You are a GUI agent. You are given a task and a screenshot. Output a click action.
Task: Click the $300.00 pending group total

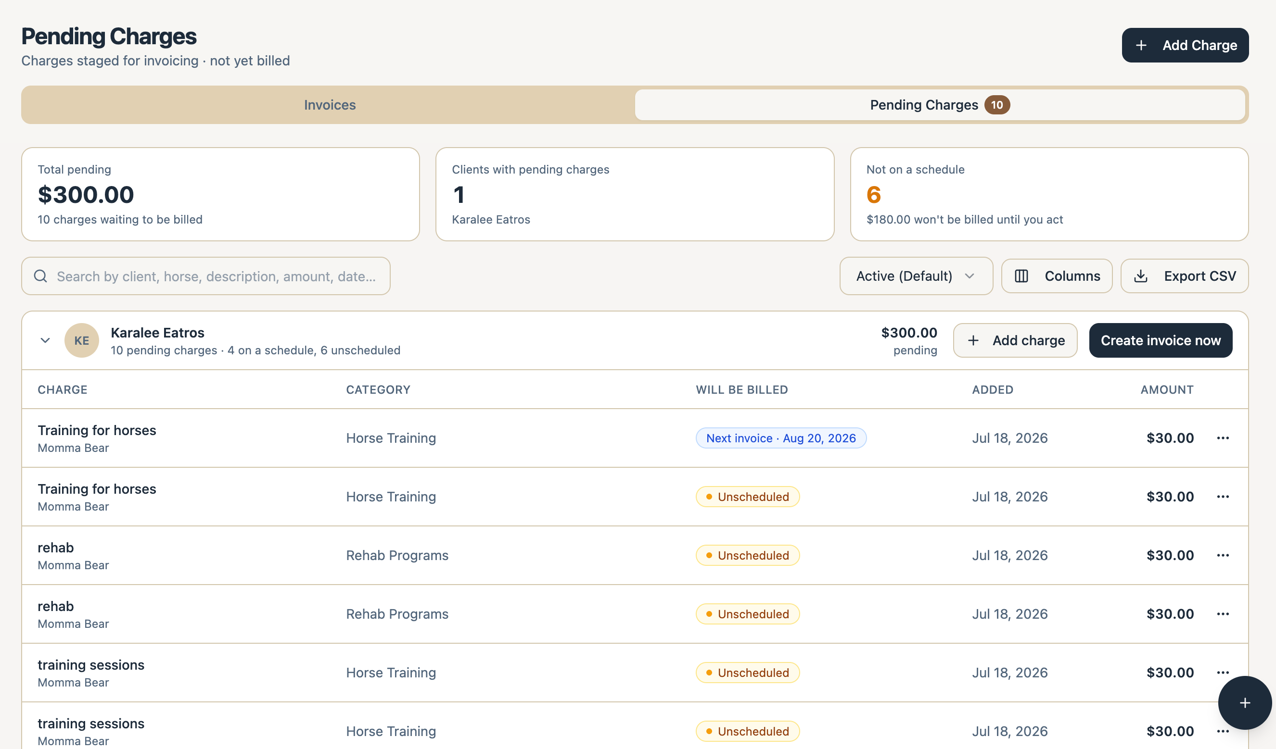click(909, 333)
